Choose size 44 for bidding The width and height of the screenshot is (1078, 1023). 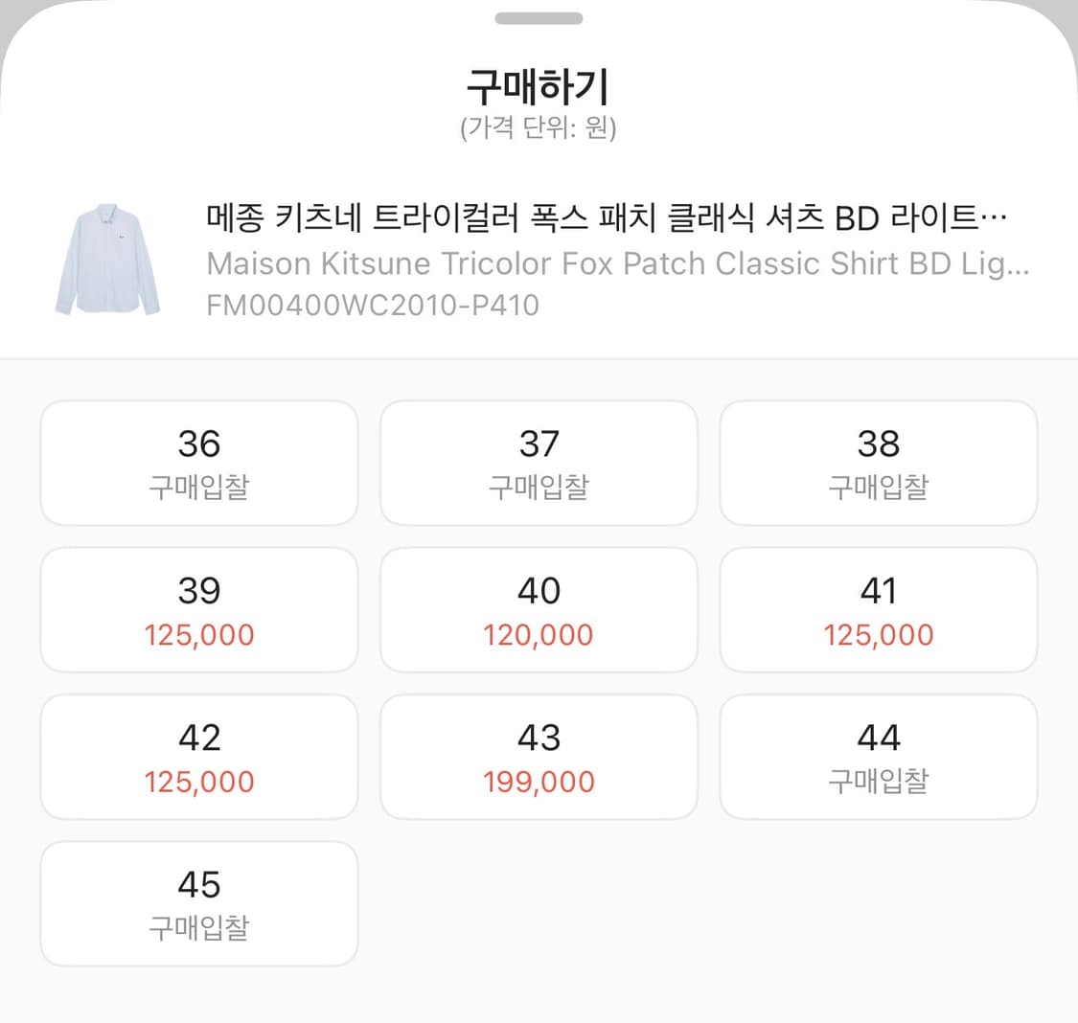878,756
